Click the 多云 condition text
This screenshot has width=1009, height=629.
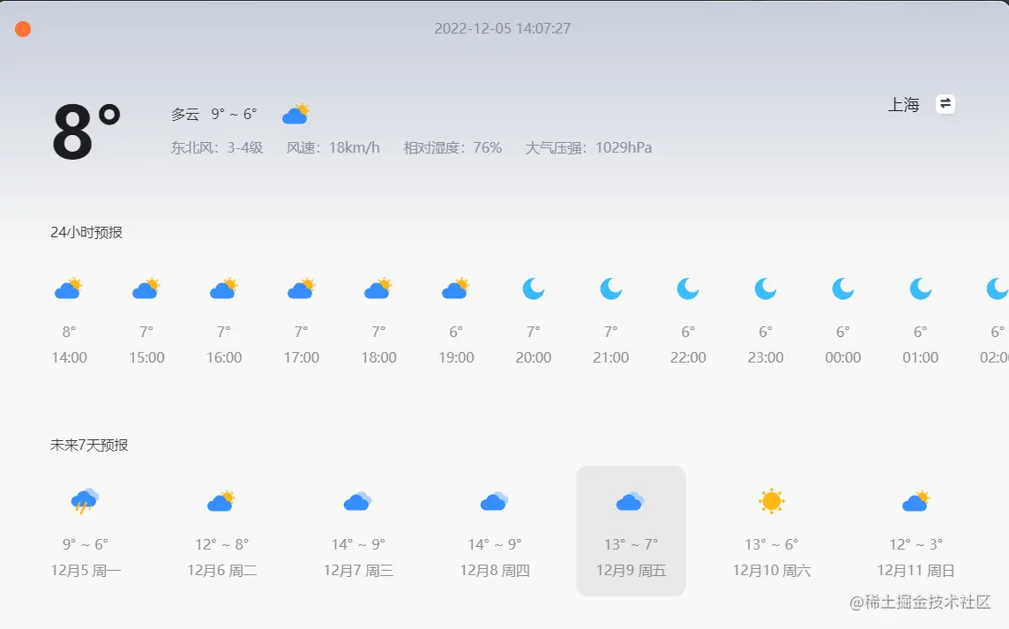tap(185, 114)
